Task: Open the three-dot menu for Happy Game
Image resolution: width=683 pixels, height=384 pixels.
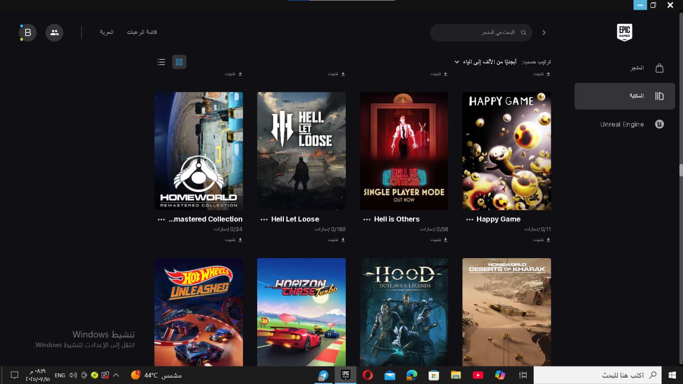Action: (x=470, y=219)
